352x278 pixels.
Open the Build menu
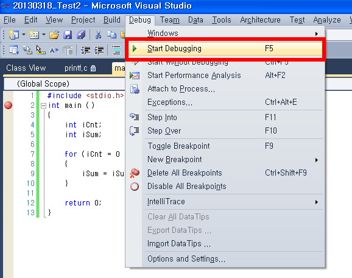(112, 20)
